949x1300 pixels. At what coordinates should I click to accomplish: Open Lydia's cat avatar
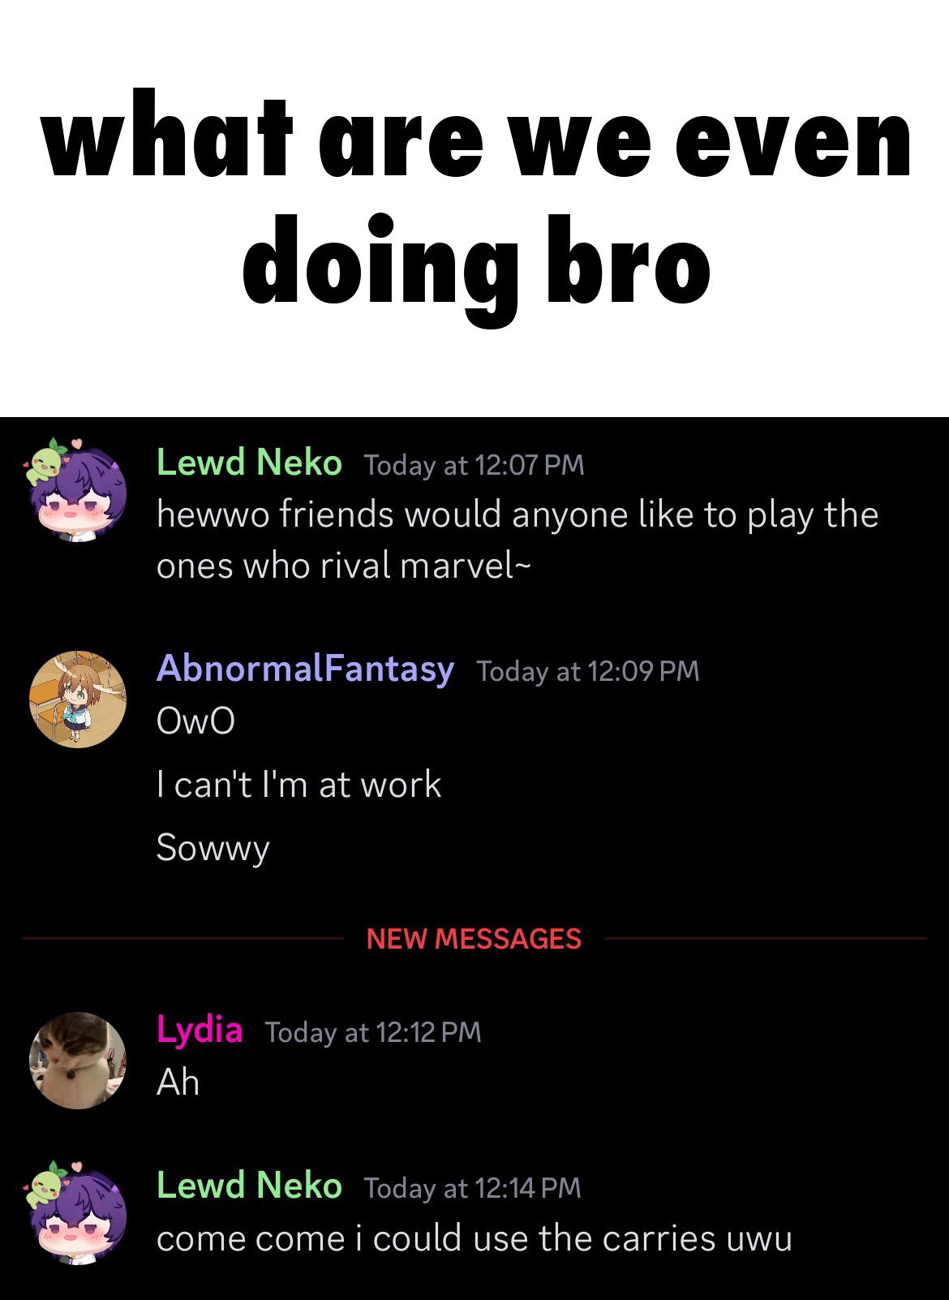[x=78, y=1060]
